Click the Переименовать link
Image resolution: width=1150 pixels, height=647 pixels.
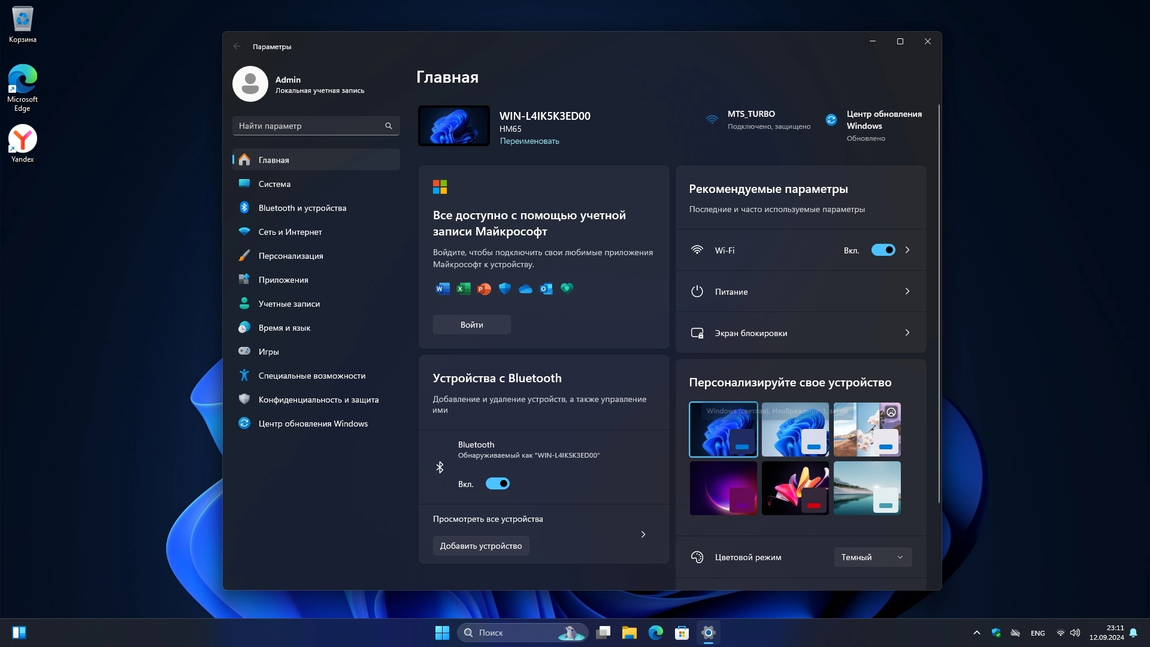click(x=529, y=141)
